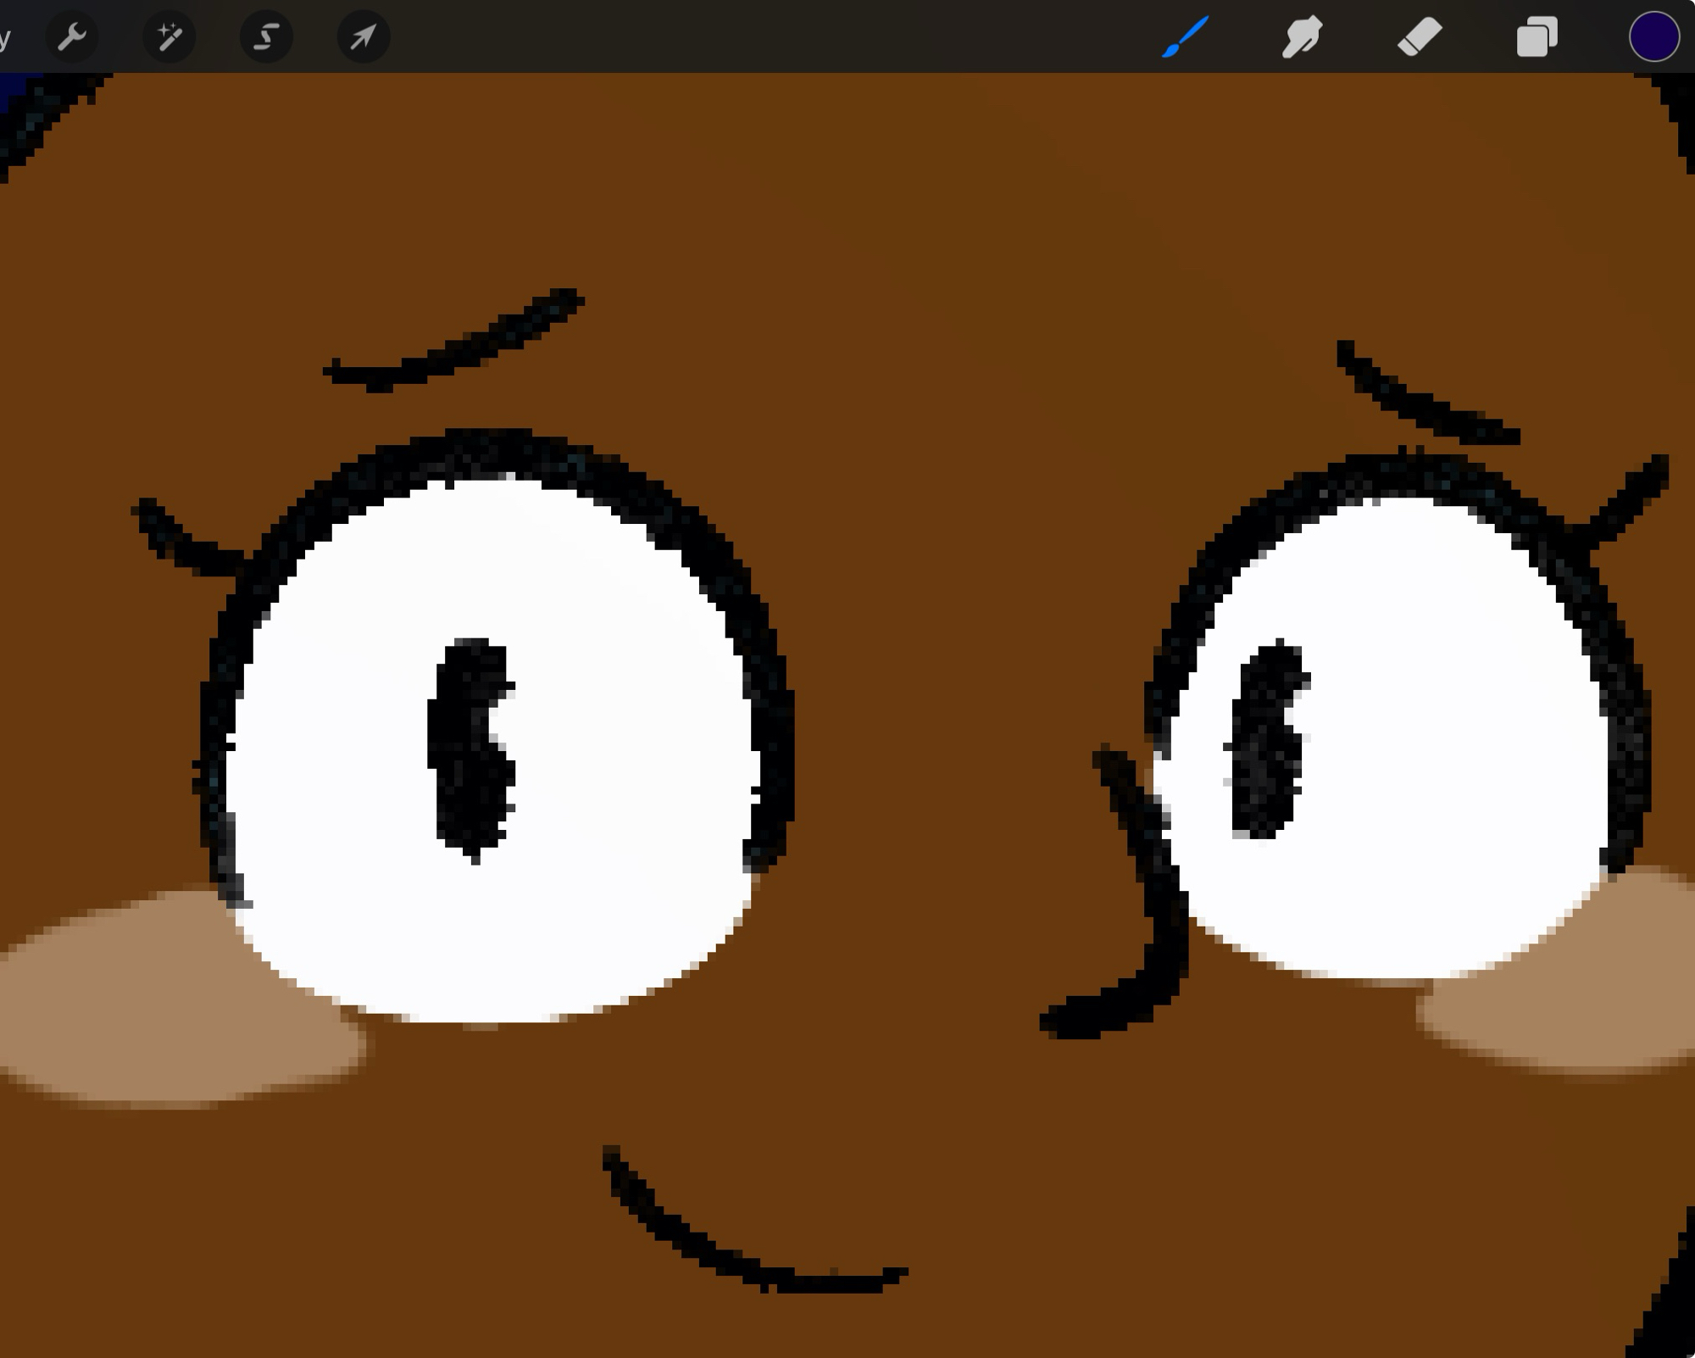Open the Layers panel icon
The height and width of the screenshot is (1358, 1695).
point(1537,36)
